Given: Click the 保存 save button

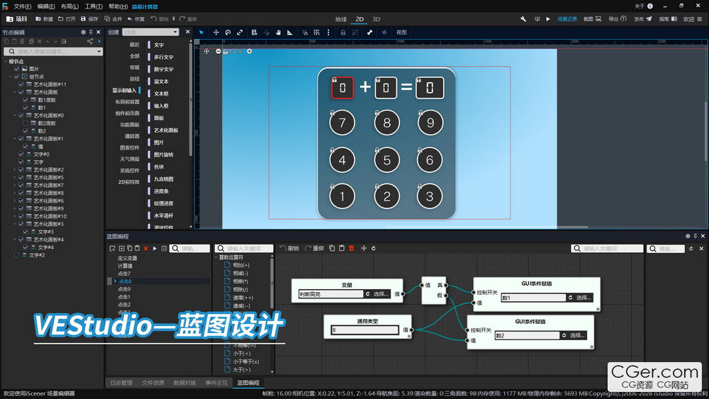Looking at the screenshot, I should pyautogui.click(x=89, y=19).
